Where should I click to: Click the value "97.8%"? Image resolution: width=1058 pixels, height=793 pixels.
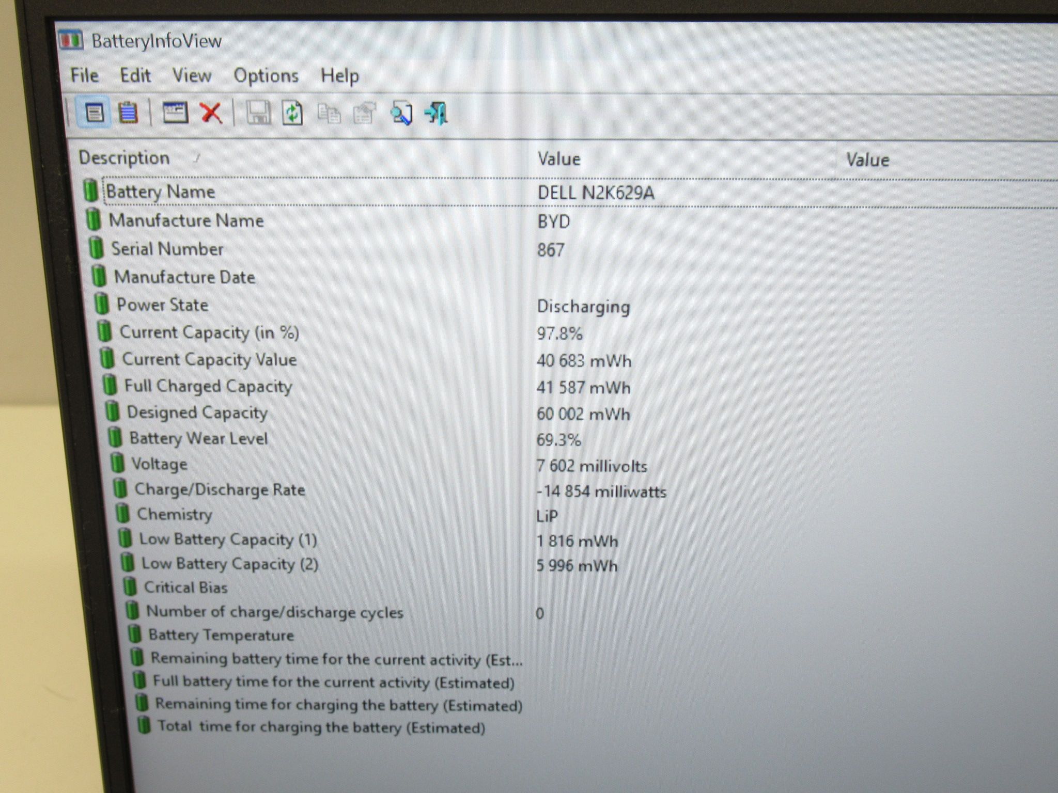tap(559, 334)
